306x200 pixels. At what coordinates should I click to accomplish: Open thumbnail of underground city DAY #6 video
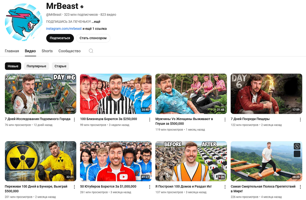(x=41, y=94)
